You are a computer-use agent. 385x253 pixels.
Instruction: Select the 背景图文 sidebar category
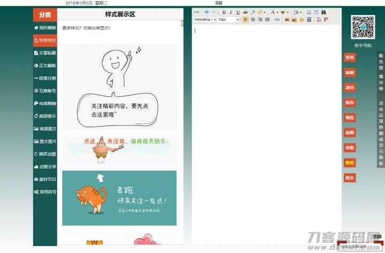(x=45, y=128)
